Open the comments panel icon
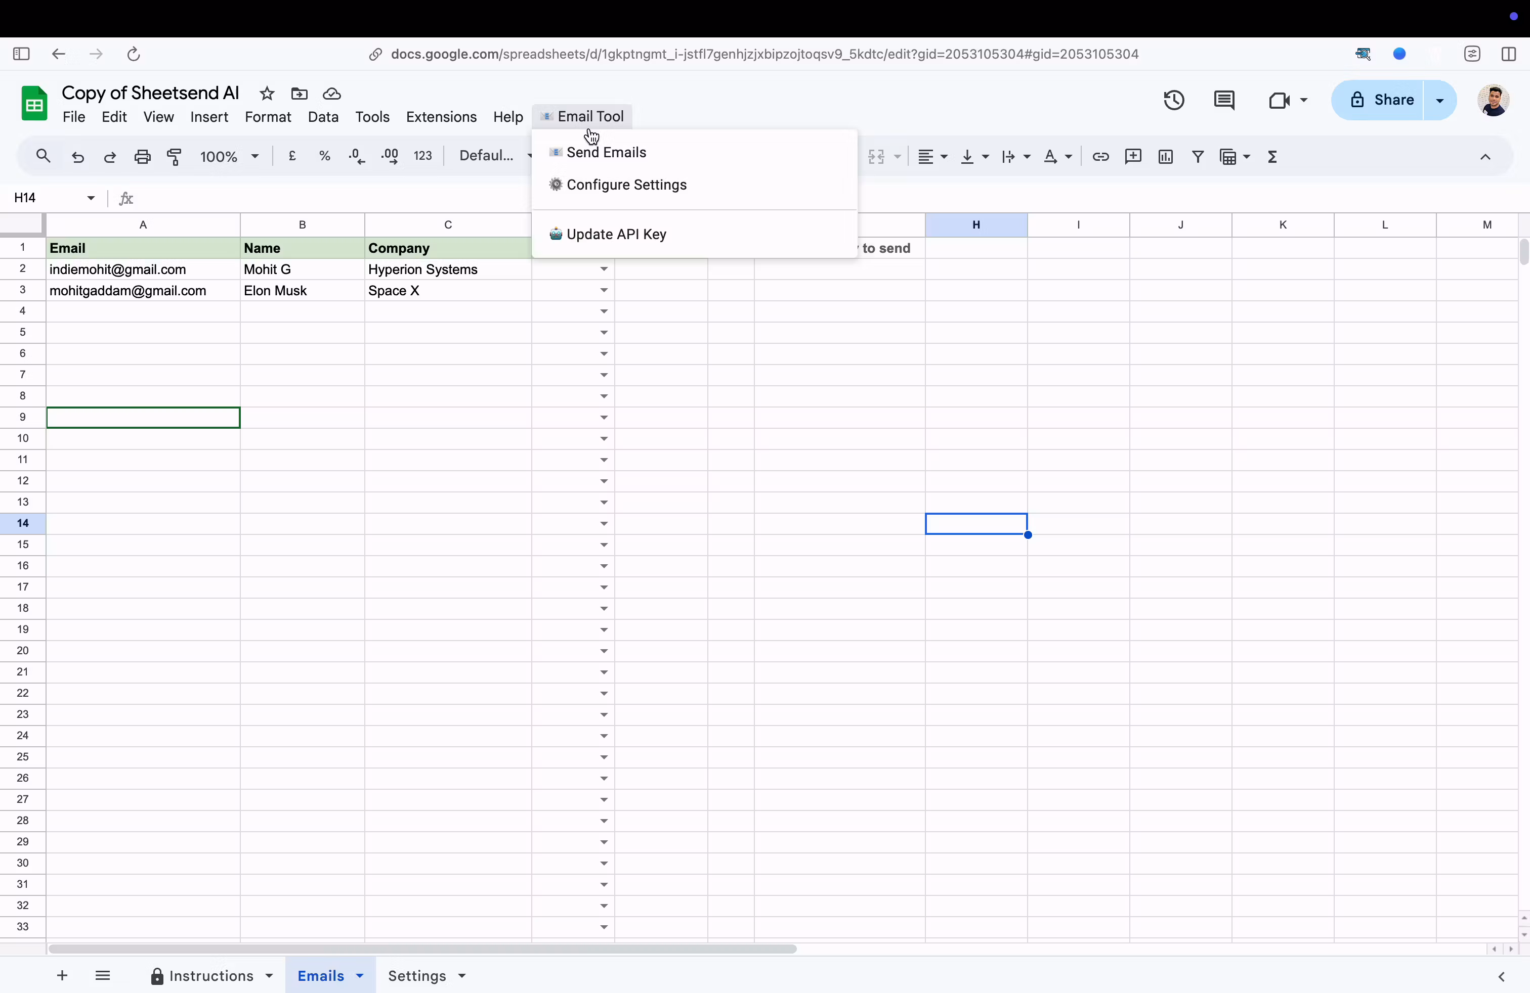This screenshot has height=993, width=1530. pyautogui.click(x=1224, y=100)
